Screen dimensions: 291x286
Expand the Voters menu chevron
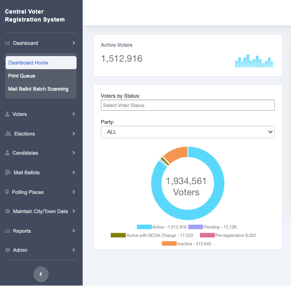click(x=74, y=114)
